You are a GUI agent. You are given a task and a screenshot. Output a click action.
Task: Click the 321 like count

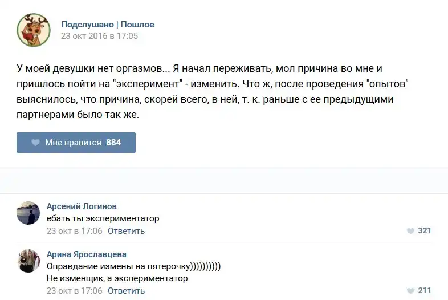coord(425,231)
